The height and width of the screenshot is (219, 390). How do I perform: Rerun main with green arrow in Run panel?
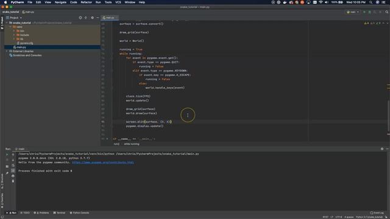7,155
